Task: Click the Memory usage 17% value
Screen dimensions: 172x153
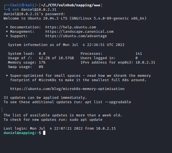Action: [x=42, y=62]
